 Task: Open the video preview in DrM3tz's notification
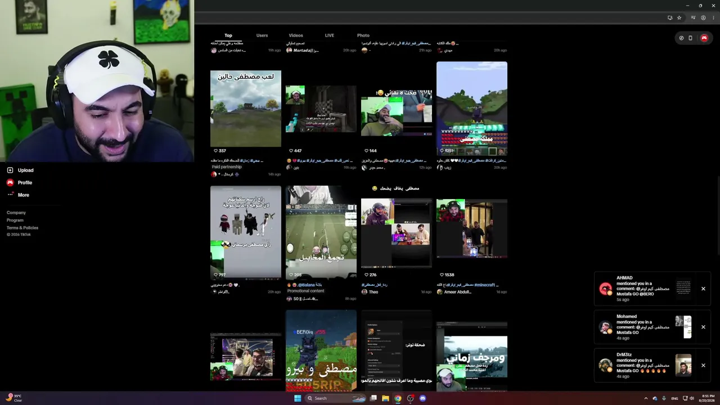[x=683, y=365]
